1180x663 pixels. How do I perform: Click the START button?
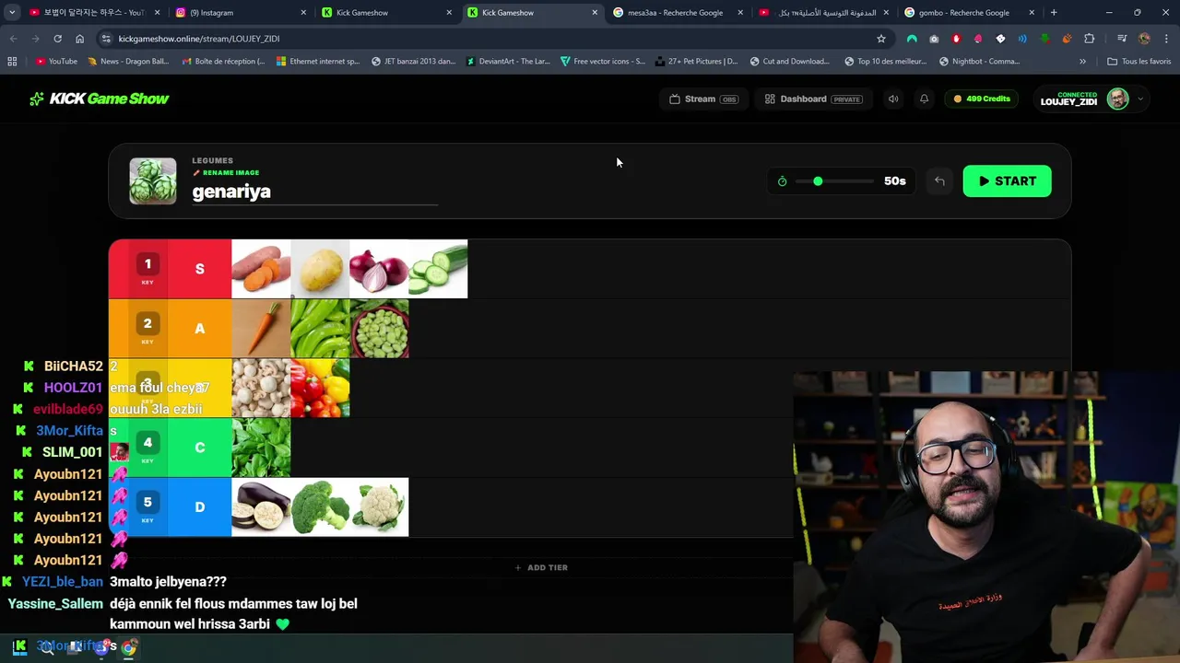coord(1007,181)
